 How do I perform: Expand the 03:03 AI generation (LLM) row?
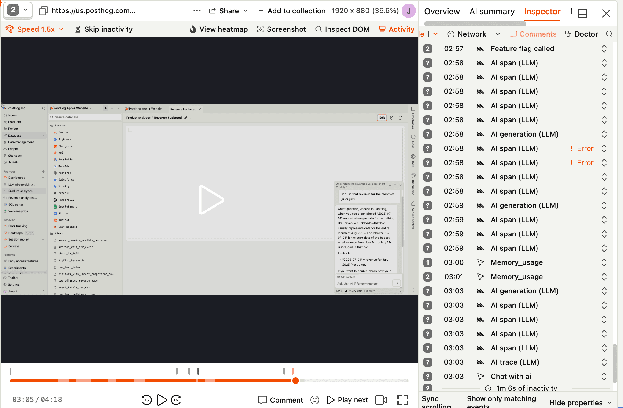pyautogui.click(x=604, y=291)
